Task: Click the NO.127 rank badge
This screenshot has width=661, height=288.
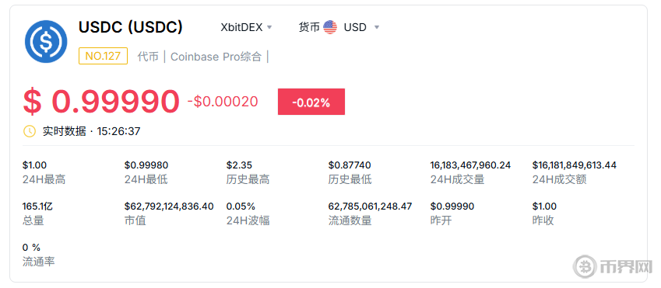Action: coord(103,56)
